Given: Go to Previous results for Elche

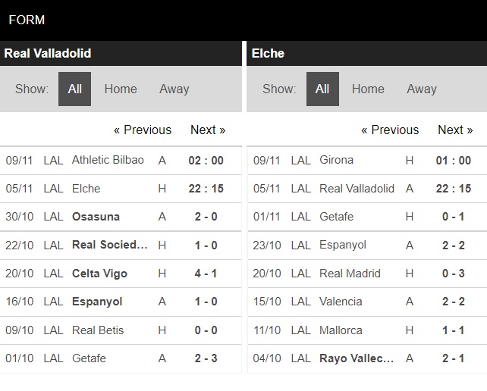Looking at the screenshot, I should (390, 130).
